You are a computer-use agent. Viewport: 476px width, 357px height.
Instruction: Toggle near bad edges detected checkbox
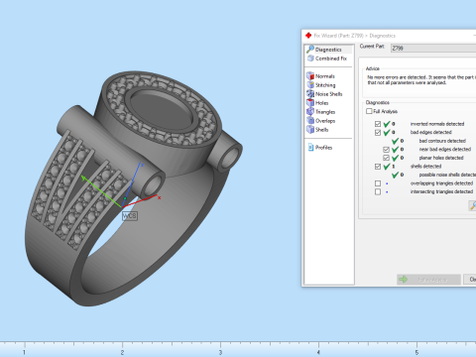(x=386, y=150)
